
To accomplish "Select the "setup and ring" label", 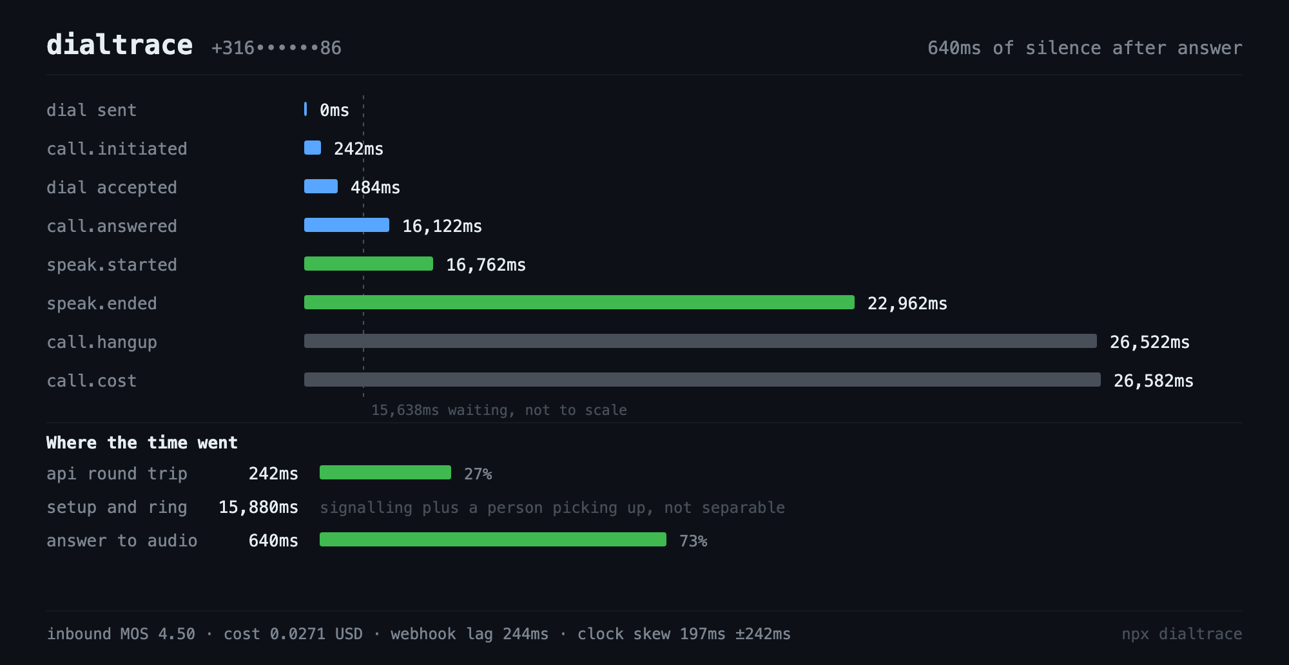I will click(117, 508).
